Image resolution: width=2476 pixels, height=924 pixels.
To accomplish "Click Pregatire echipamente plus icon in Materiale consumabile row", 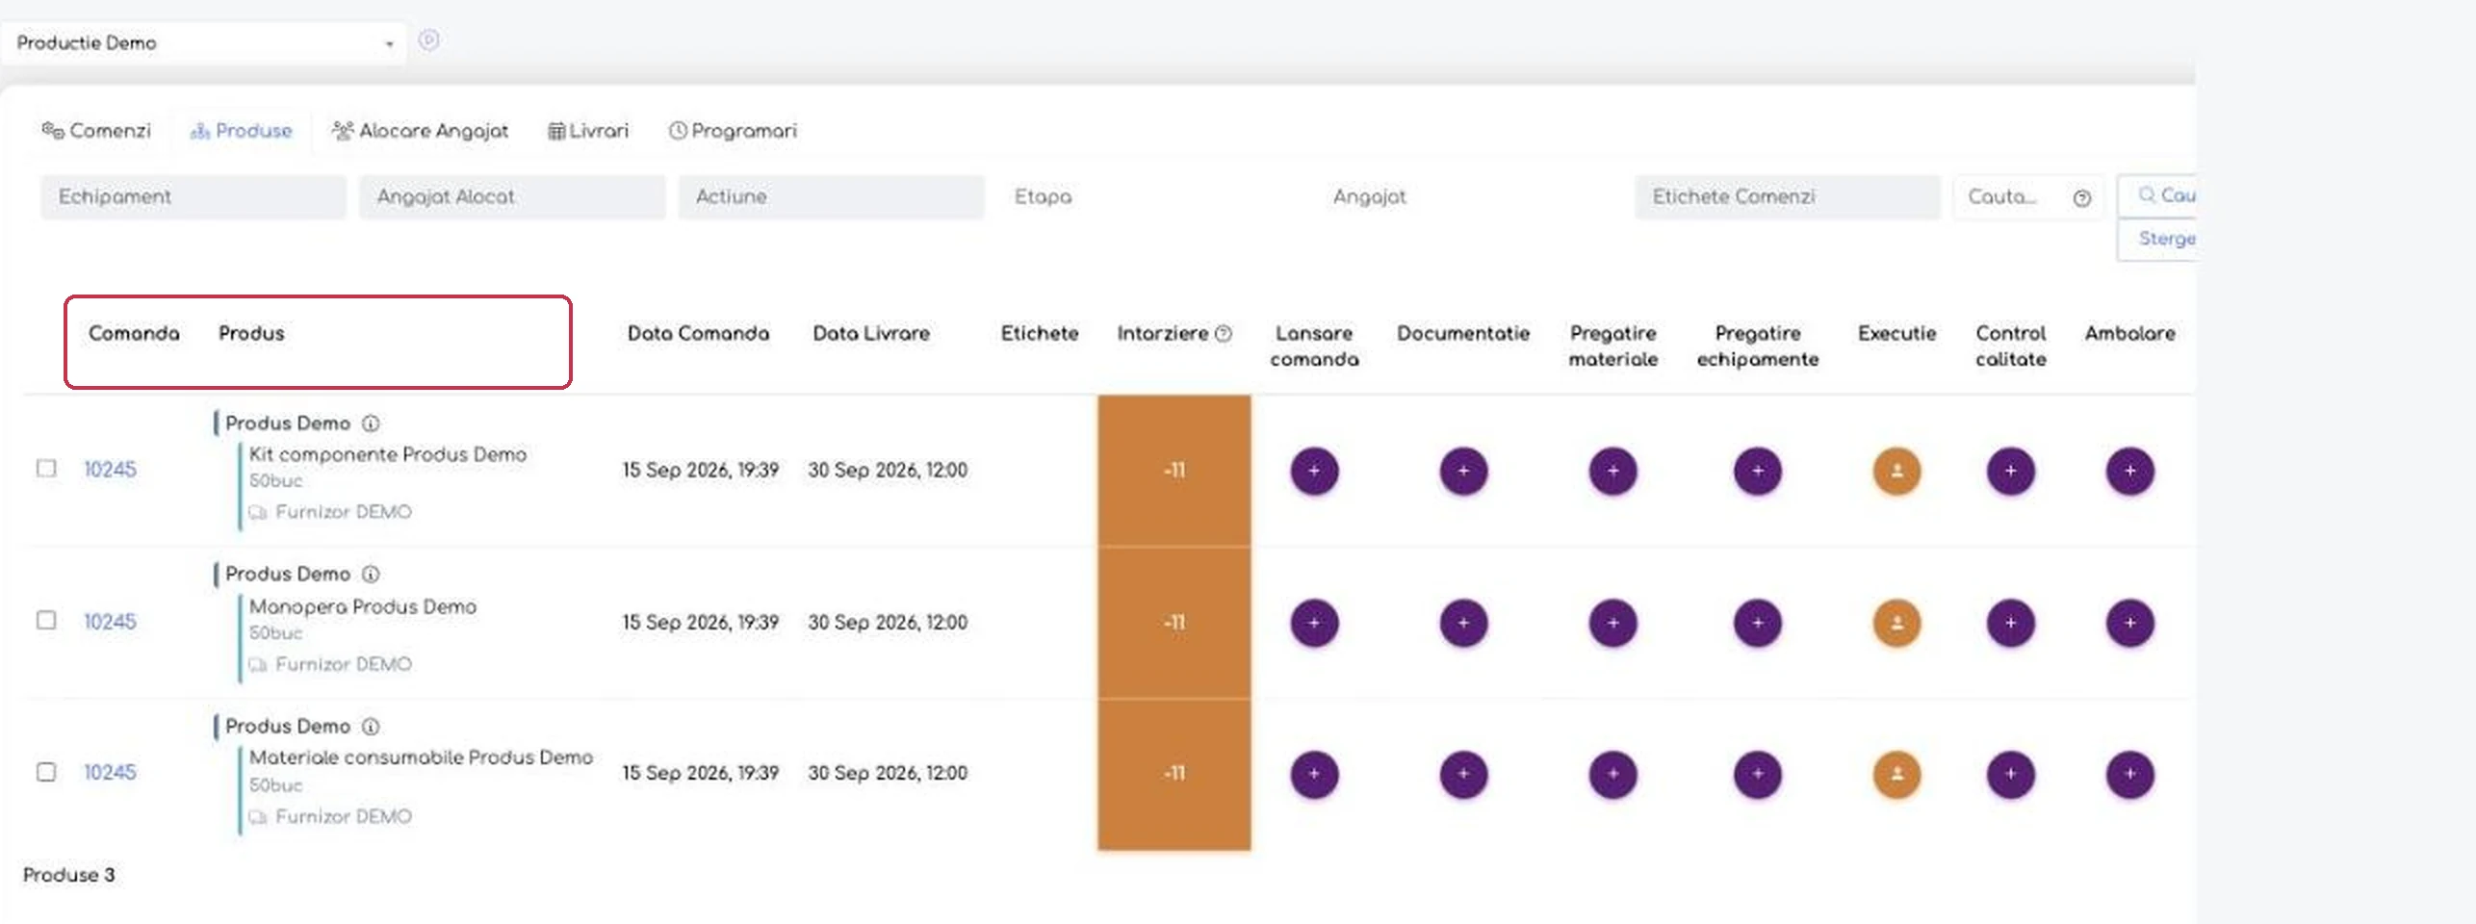I will click(x=1758, y=774).
